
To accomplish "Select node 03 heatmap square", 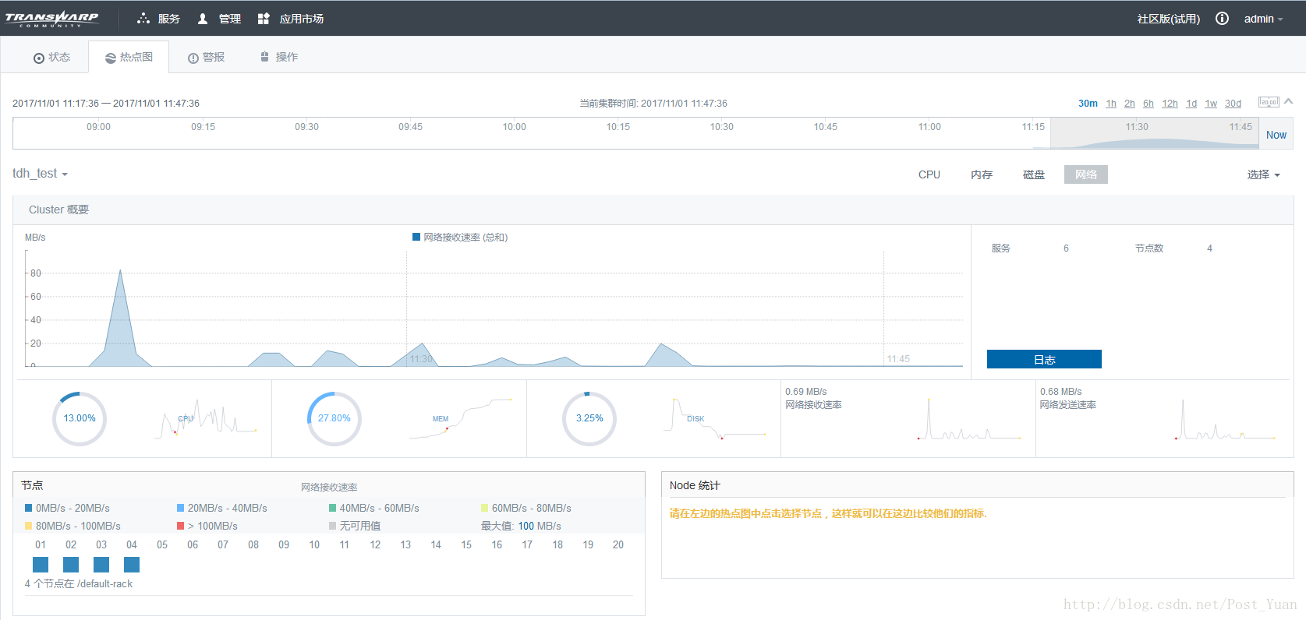I will [101, 565].
